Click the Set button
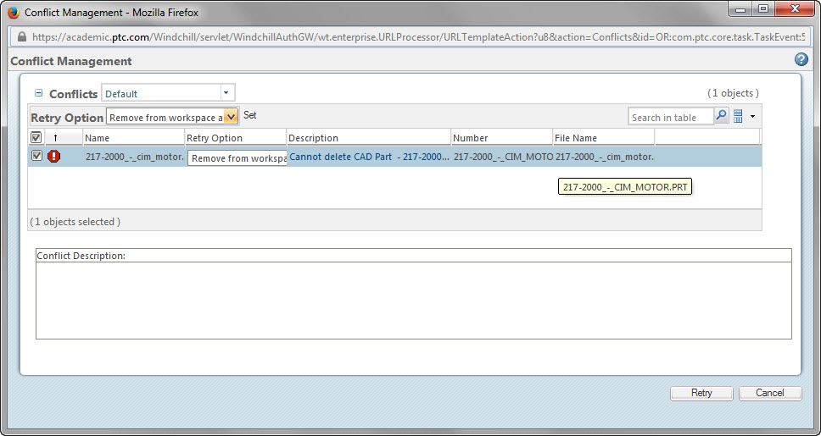821x436 pixels. [x=249, y=115]
